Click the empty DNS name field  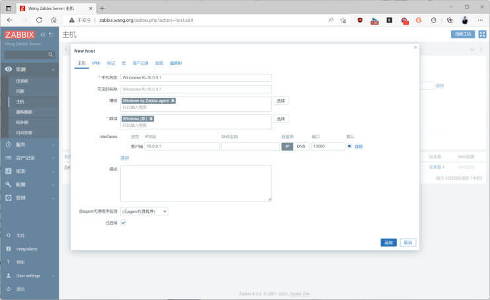(250, 146)
